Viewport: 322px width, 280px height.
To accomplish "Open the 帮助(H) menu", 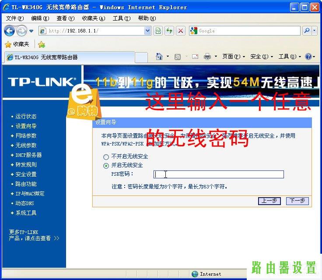I will click(x=147, y=18).
